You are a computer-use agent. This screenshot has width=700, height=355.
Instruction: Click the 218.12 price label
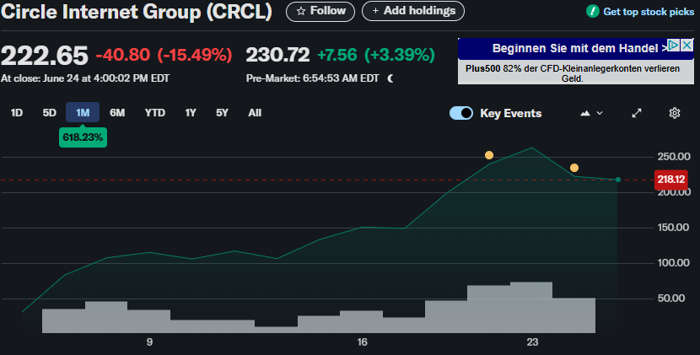(x=671, y=180)
